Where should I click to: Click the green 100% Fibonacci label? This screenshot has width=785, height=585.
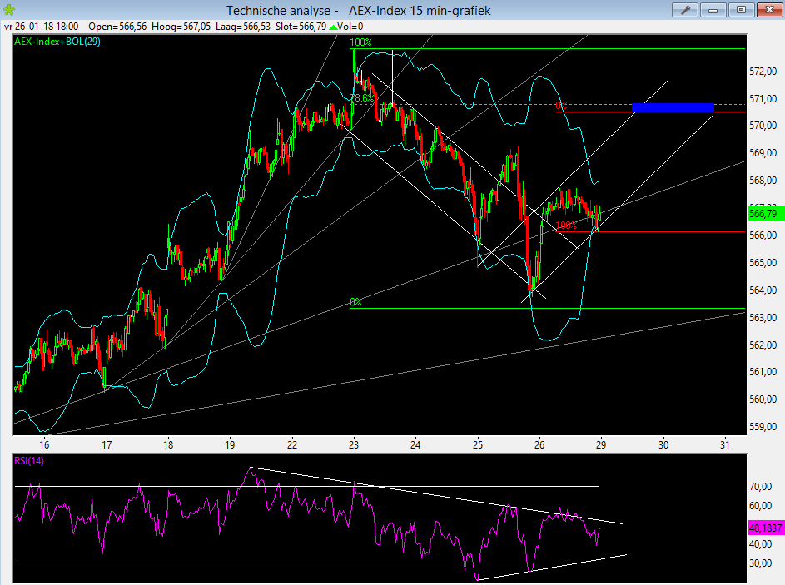click(x=360, y=42)
